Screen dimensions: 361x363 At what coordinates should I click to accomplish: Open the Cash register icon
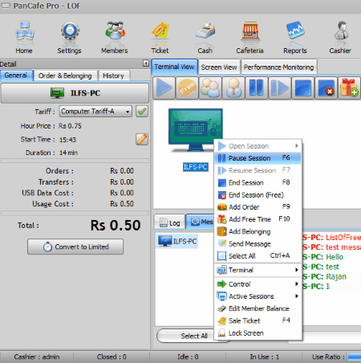[x=205, y=38]
